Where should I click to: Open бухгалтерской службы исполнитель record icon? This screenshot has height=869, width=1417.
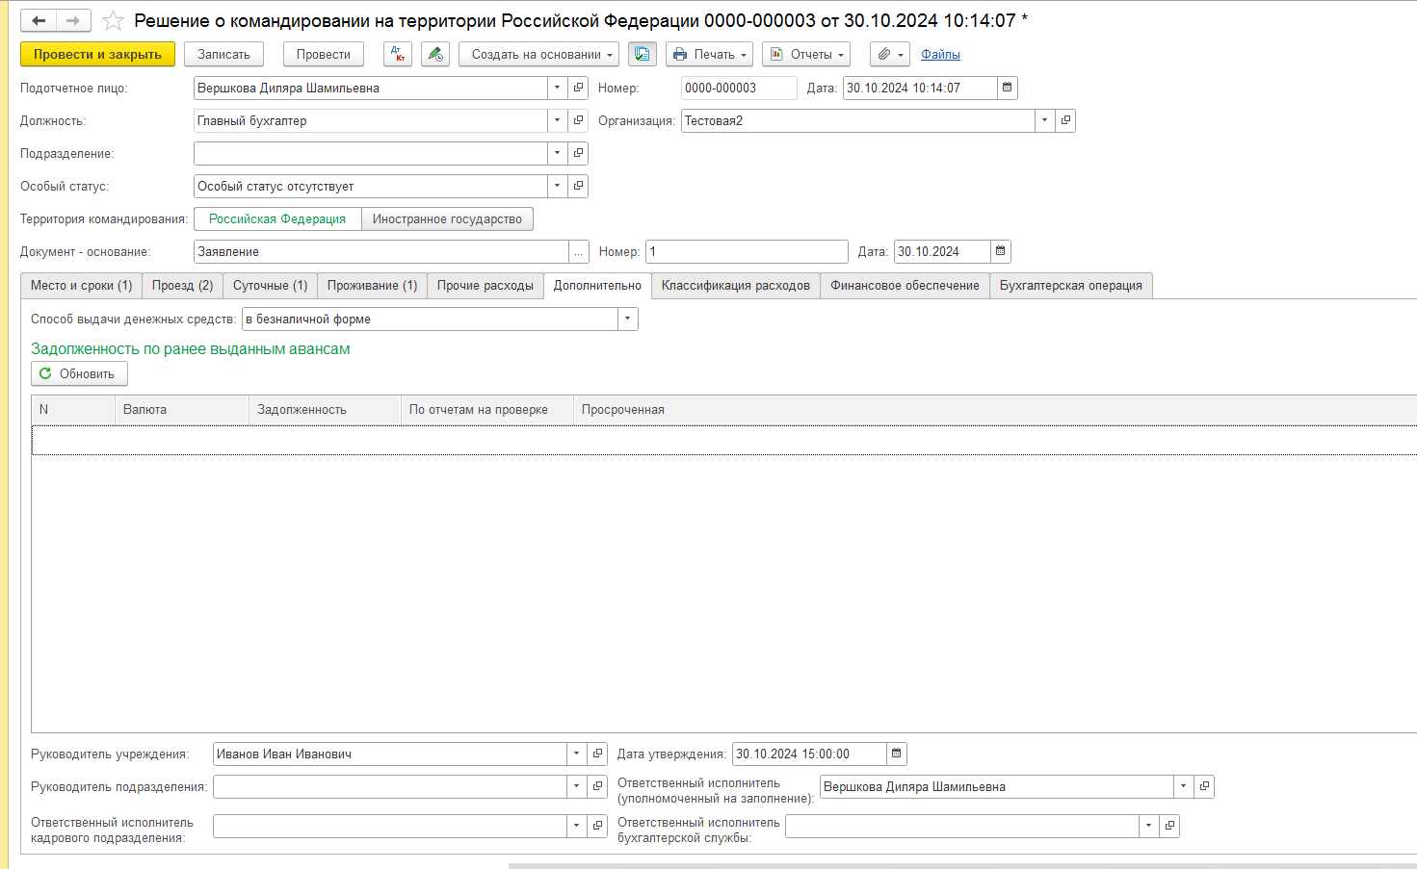coord(1169,826)
